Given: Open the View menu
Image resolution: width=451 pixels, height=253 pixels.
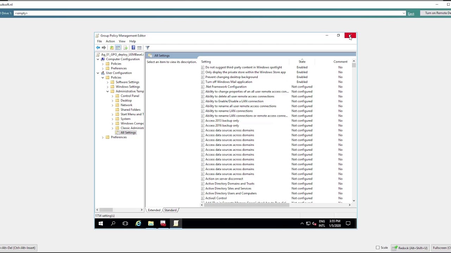Looking at the screenshot, I should (x=122, y=41).
